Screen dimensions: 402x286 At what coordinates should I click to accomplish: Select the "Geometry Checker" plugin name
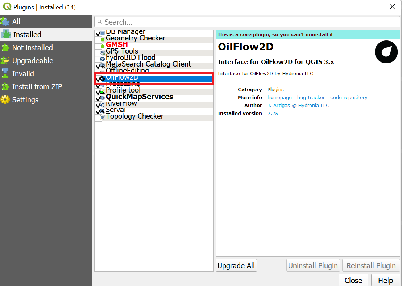coord(135,38)
